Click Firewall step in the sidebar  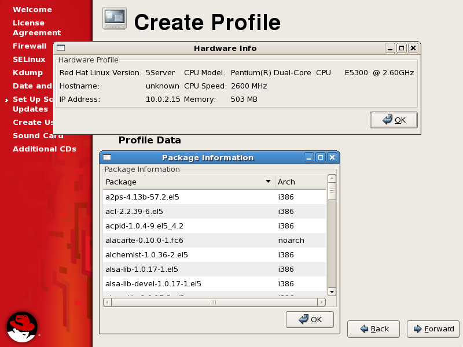click(30, 46)
